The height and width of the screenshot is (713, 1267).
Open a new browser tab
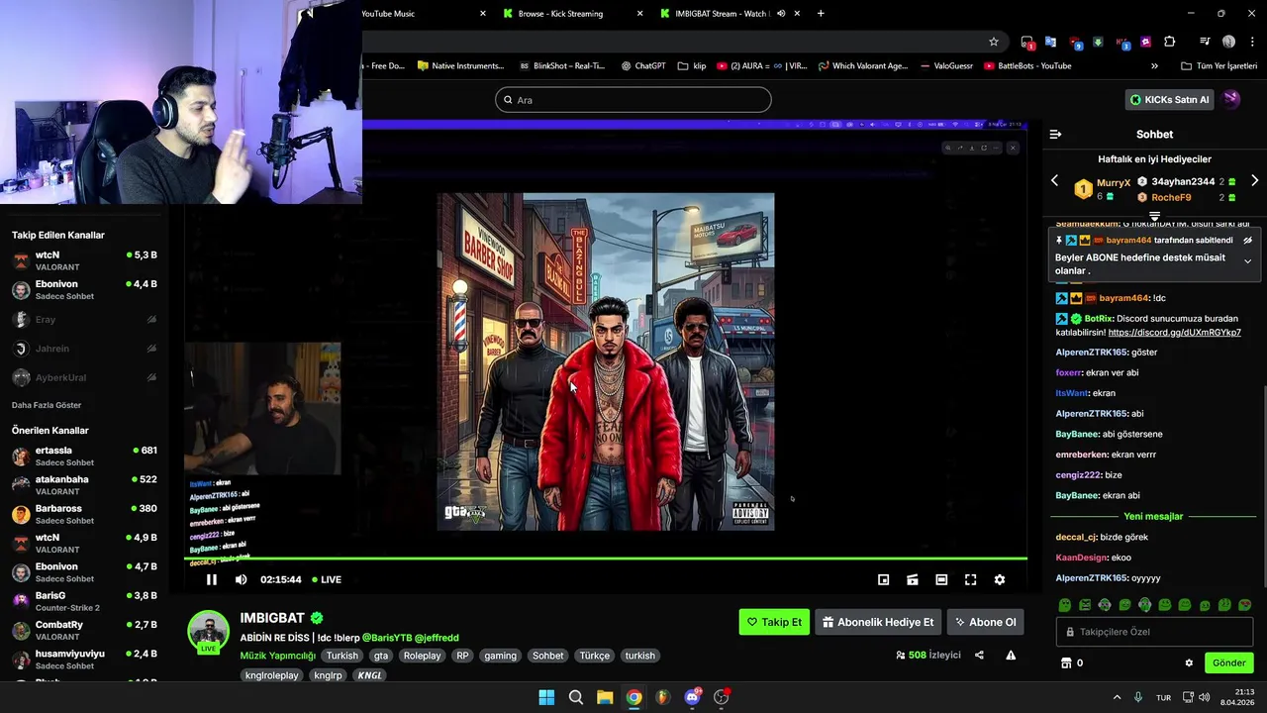(x=821, y=14)
